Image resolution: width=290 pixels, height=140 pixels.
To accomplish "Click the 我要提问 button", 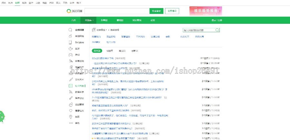I will click(x=173, y=11).
